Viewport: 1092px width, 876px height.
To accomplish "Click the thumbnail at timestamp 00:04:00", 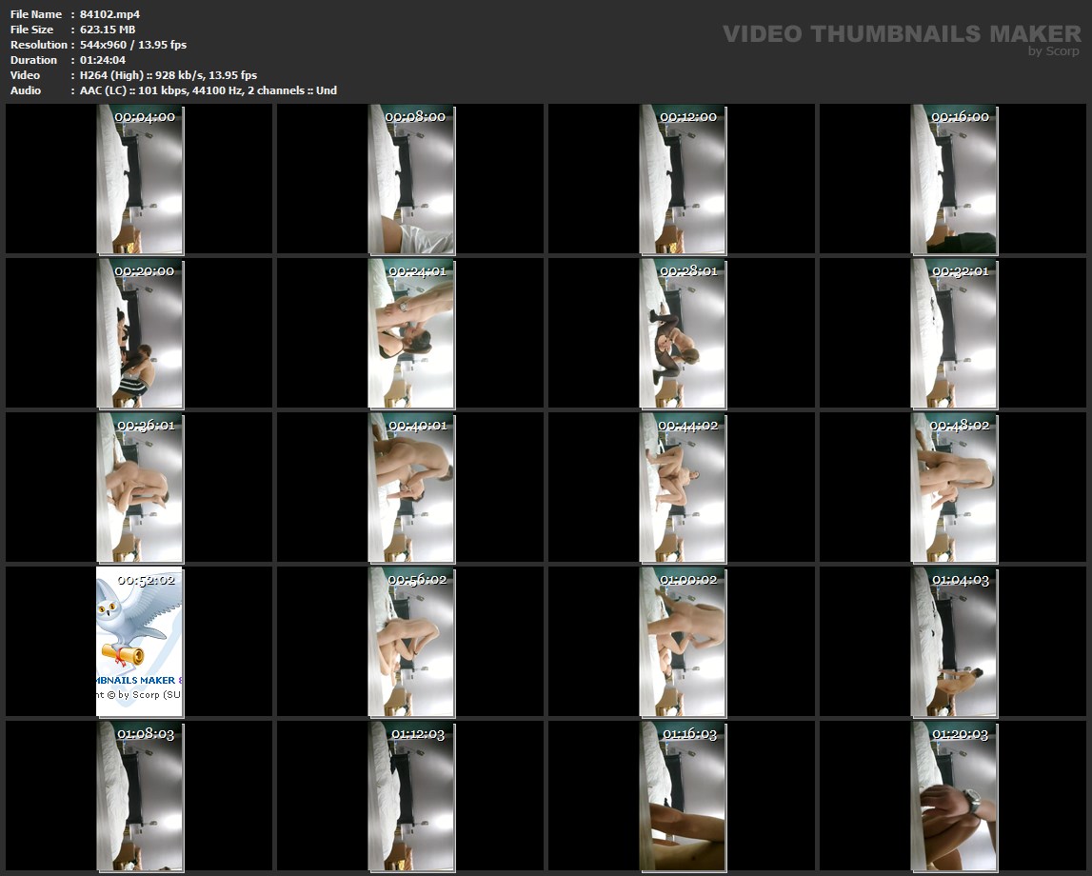I will [x=140, y=181].
